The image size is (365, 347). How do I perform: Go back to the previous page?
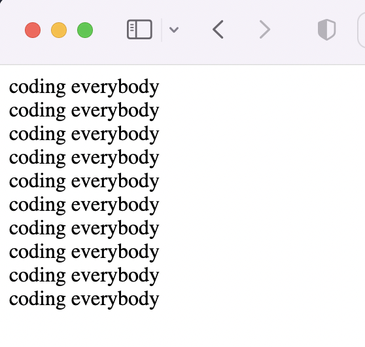pos(218,29)
